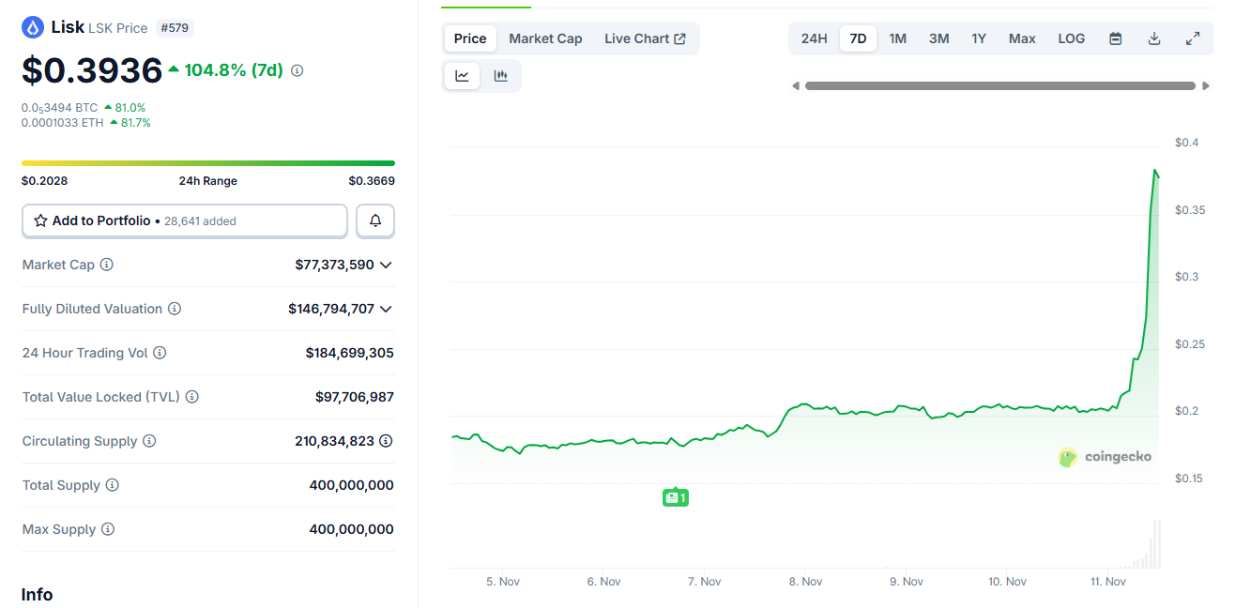Click the Lisk logo icon
Viewport: 1235px width, 608px height.
[x=33, y=26]
